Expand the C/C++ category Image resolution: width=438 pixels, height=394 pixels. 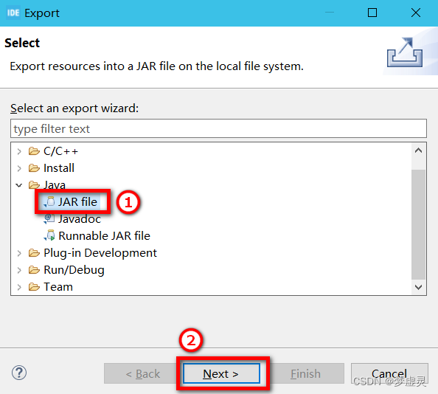point(19,151)
